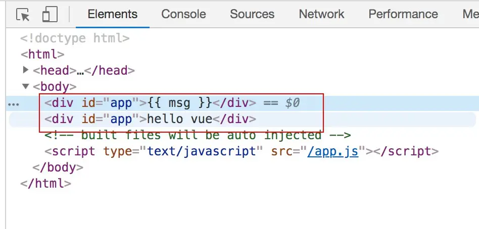Switch to the Console tab
479x229 pixels.
(x=183, y=14)
